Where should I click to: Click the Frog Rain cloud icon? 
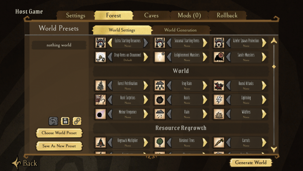(160, 85)
